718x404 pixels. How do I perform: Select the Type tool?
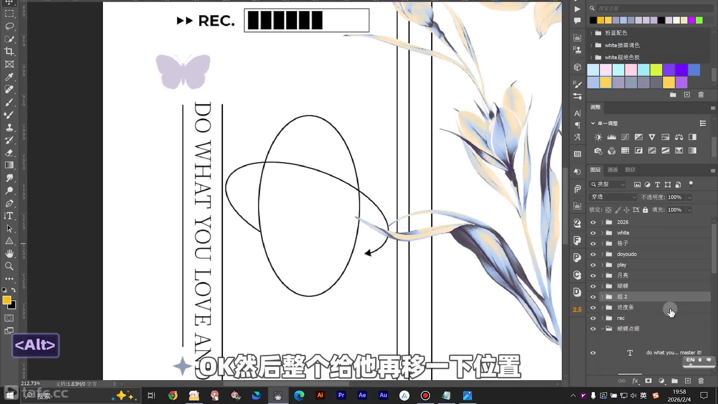tap(9, 216)
